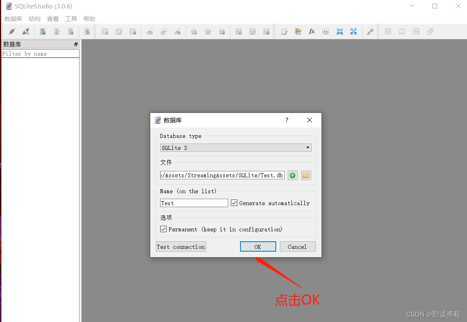Click the Edit view toolbar icon
467x322 pixels.
pos(252,31)
